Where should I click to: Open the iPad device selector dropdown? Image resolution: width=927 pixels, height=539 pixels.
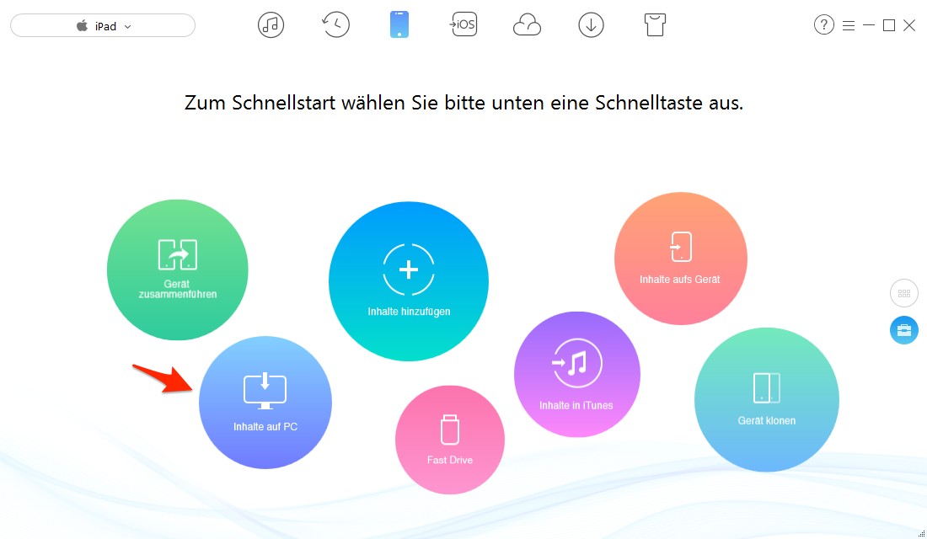tap(103, 25)
